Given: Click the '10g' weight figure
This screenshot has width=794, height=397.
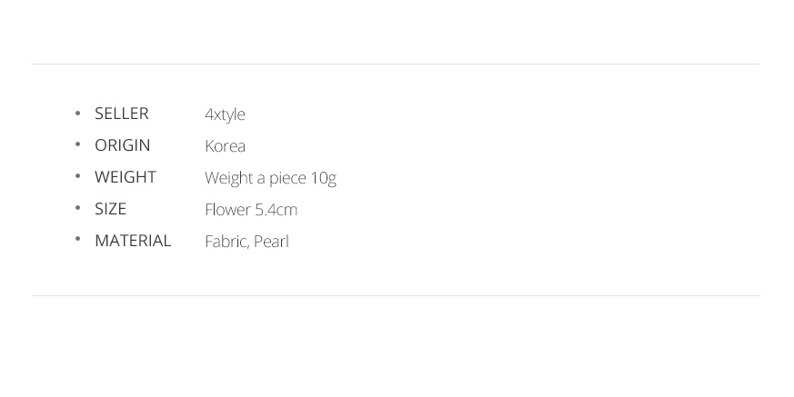Looking at the screenshot, I should click(323, 179).
